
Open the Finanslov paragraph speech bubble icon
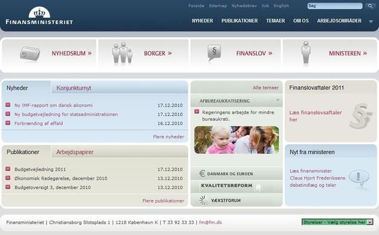(214, 53)
